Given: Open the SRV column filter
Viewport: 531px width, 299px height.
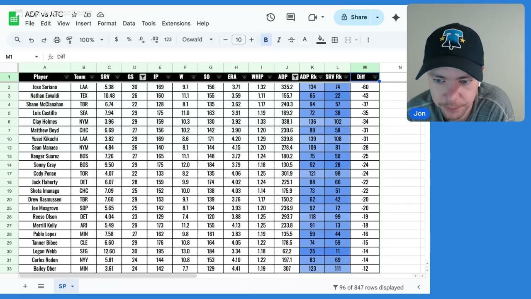Looking at the screenshot, I should click(117, 77).
